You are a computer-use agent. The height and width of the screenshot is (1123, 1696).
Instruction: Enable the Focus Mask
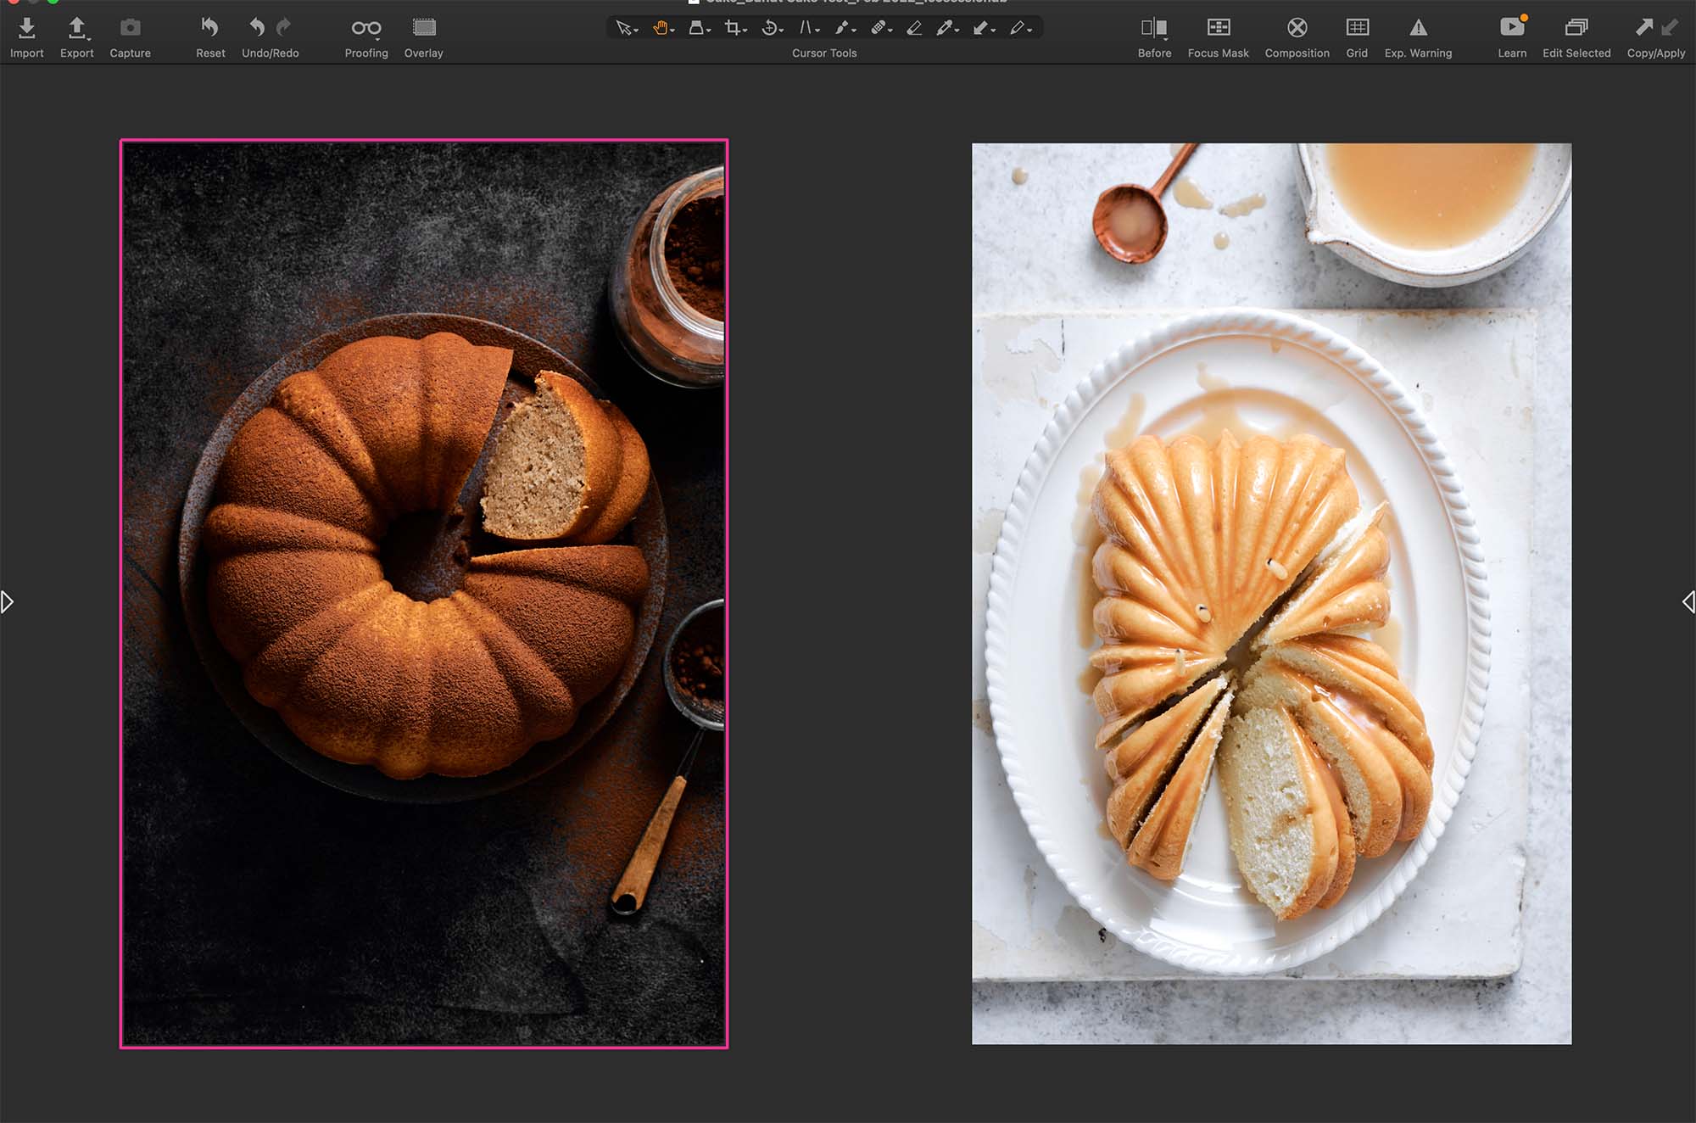pyautogui.click(x=1219, y=28)
